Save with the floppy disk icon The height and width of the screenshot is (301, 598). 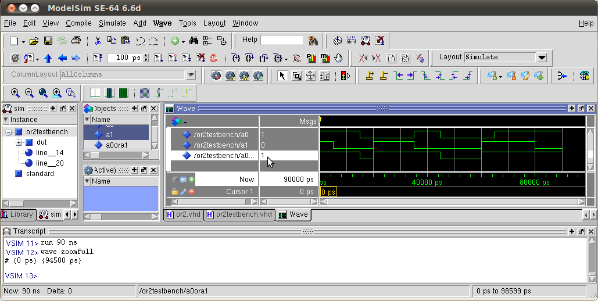pos(48,41)
